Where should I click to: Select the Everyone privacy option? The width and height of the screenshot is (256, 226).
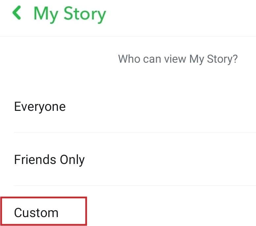coord(40,107)
